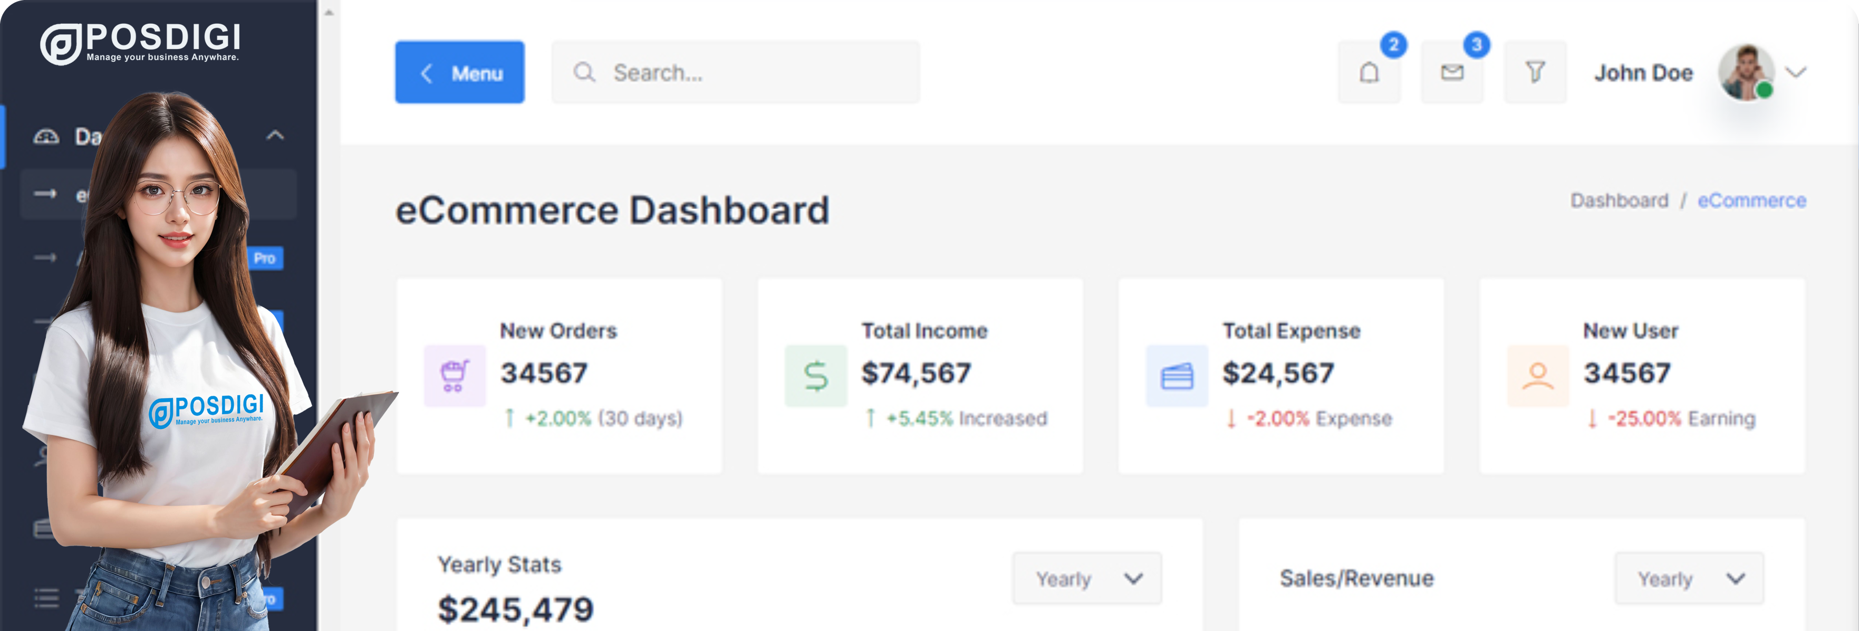Open the Yearly Stats period dropdown

(1086, 578)
